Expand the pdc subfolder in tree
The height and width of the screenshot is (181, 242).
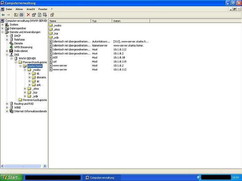point(29,85)
